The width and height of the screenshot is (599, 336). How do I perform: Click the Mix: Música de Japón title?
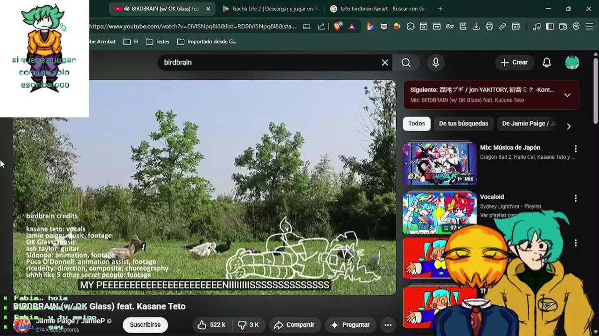click(x=510, y=147)
